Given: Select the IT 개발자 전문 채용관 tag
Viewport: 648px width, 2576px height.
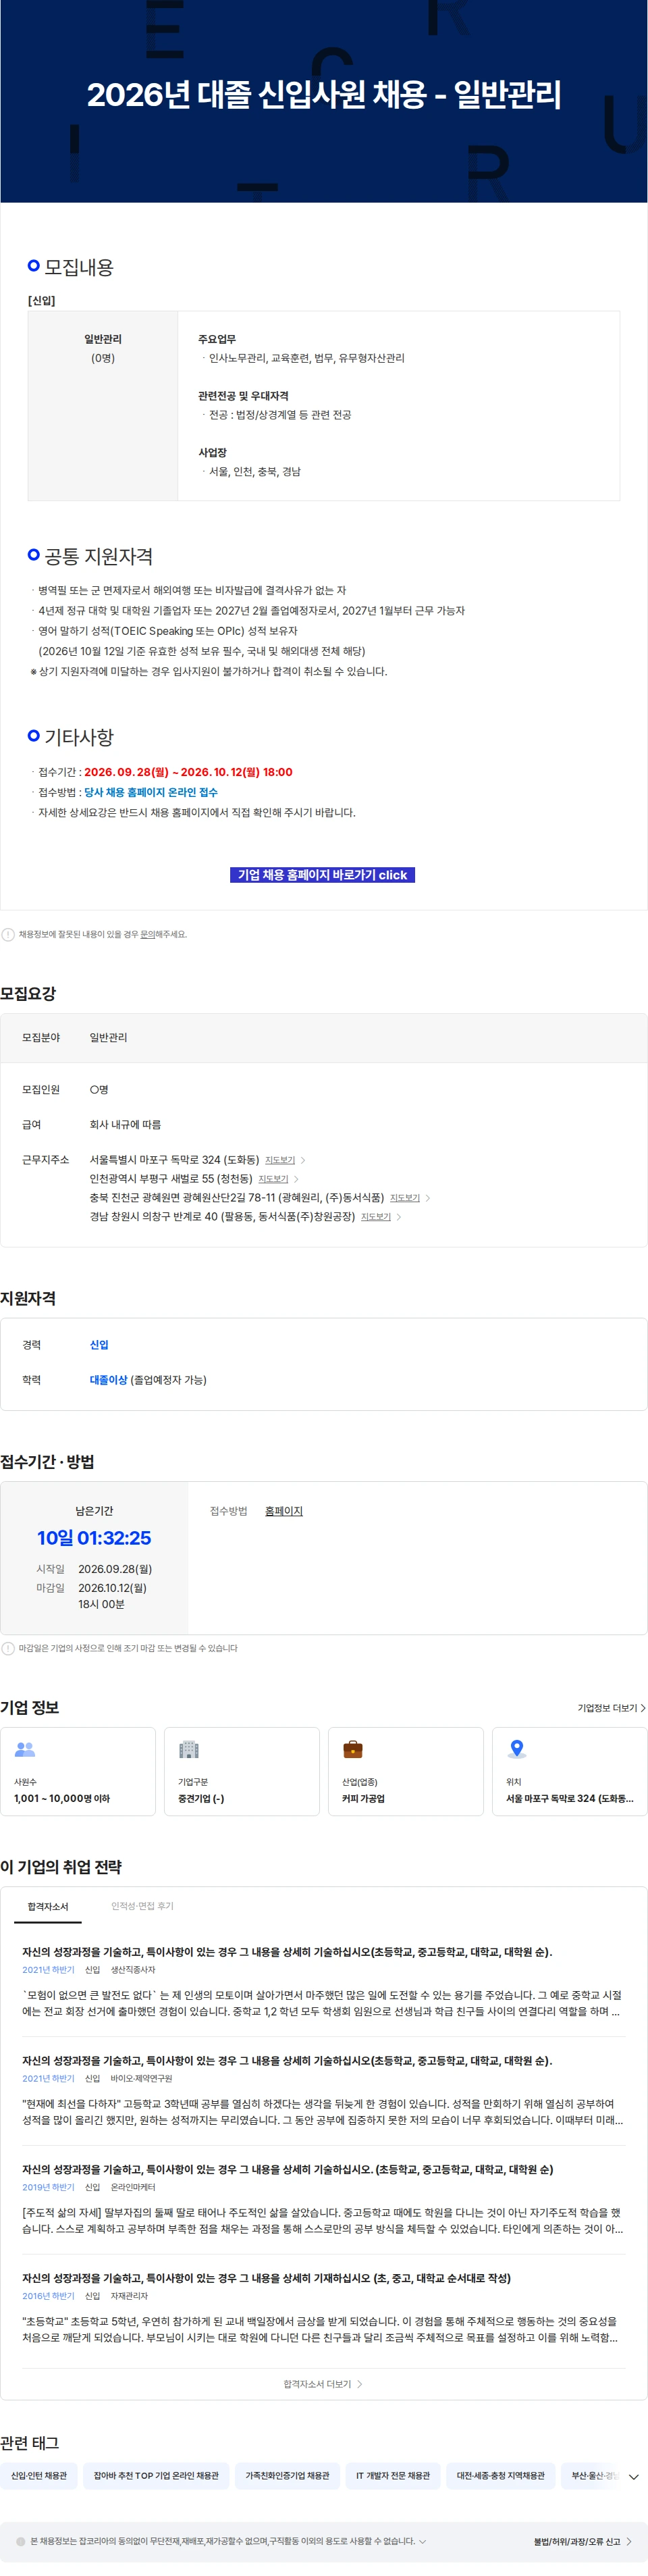Looking at the screenshot, I should click(393, 2476).
